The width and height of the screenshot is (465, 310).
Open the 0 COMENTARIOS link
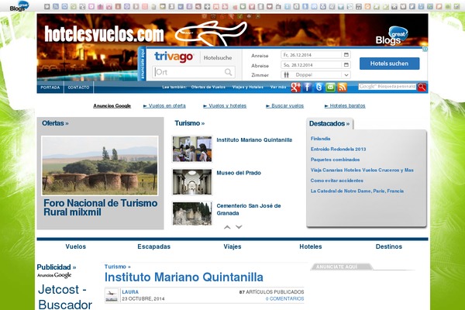pos(284,298)
